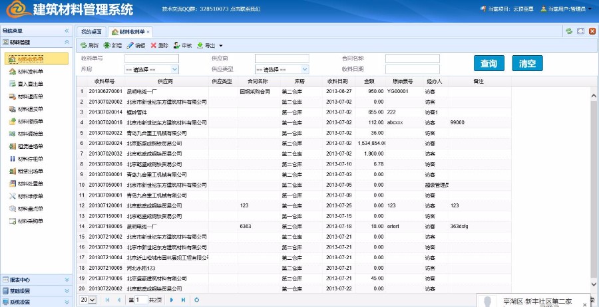Open 材料发料单 in the sidebar
The width and height of the screenshot is (599, 307).
coord(26,72)
